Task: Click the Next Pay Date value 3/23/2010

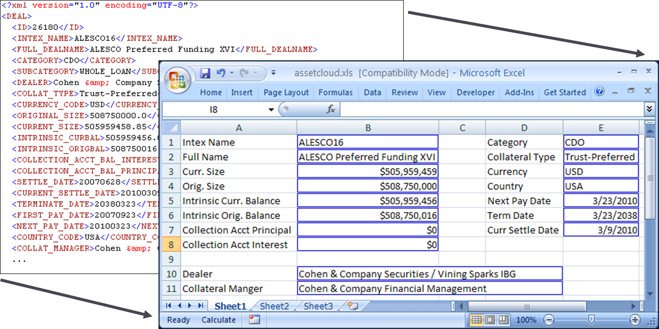Action: [601, 201]
